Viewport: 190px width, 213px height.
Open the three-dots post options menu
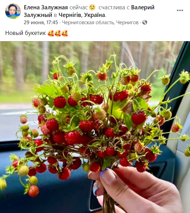pos(180,10)
